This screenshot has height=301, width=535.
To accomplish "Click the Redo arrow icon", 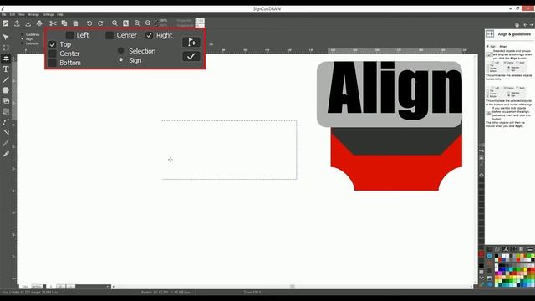I will click(100, 23).
